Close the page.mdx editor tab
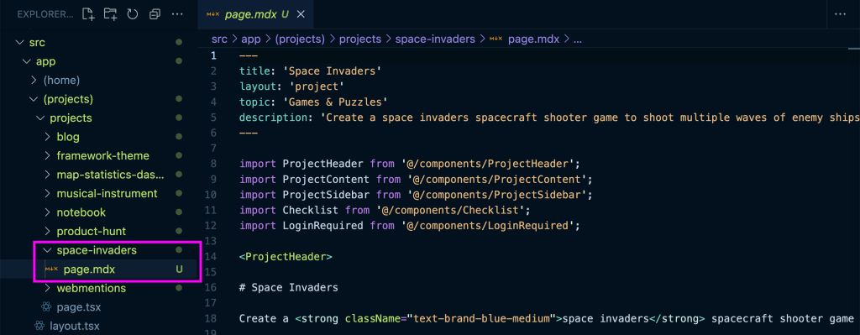 coord(300,15)
